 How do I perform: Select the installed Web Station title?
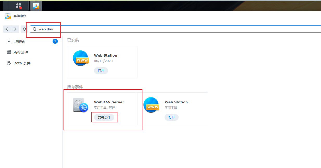click(106, 55)
